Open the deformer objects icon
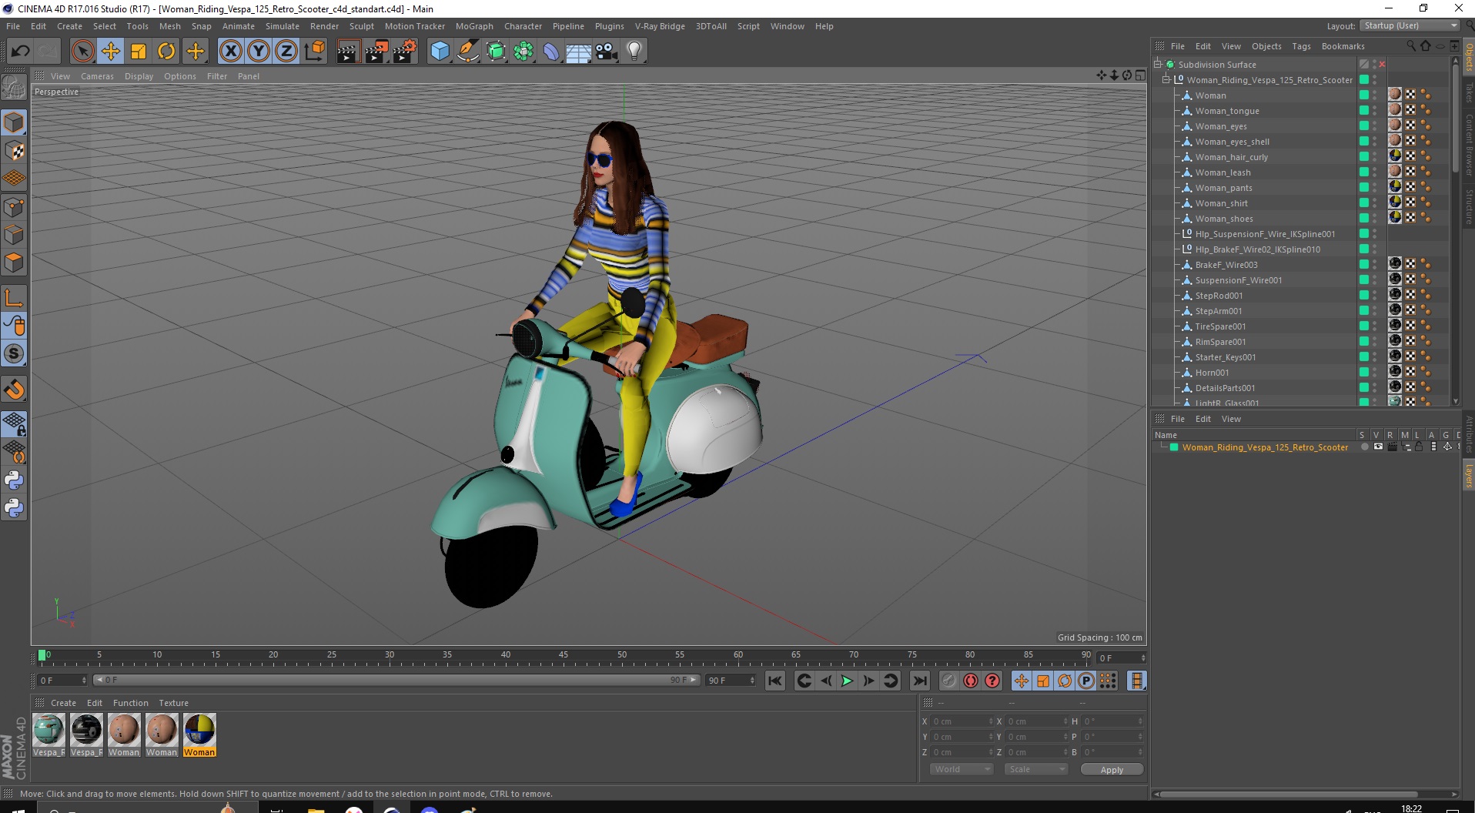Screen dimensions: 1475x813 click(x=551, y=52)
